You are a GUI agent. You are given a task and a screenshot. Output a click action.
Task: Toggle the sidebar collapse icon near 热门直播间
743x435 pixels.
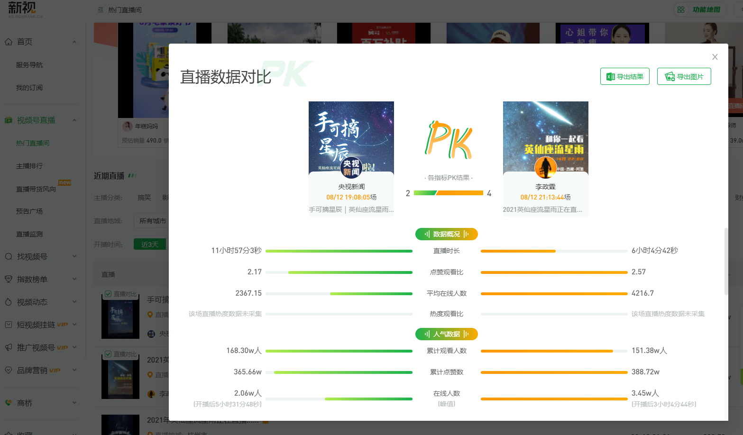pyautogui.click(x=100, y=10)
